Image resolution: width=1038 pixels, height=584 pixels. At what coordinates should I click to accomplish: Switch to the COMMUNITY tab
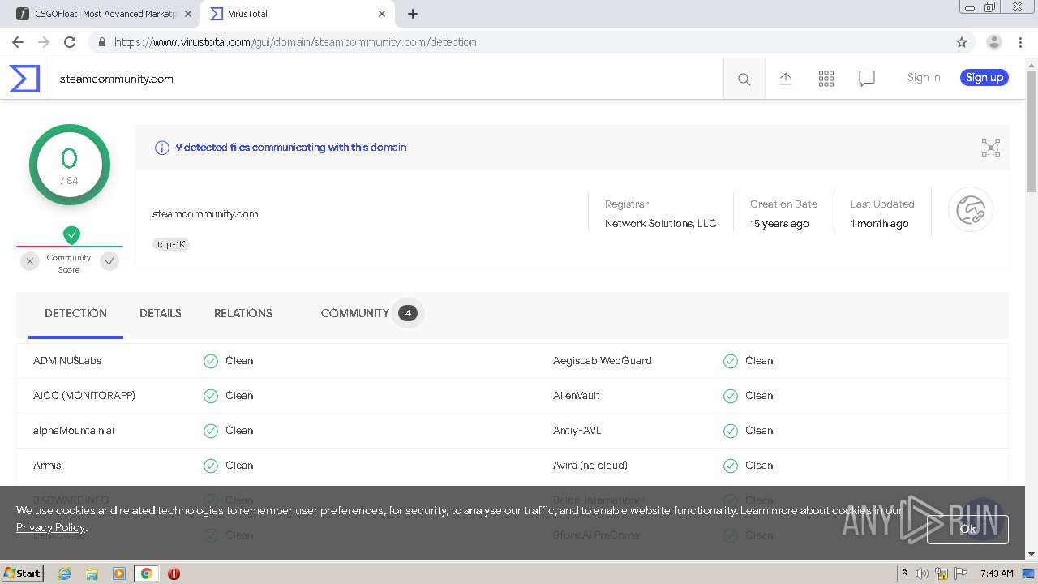point(355,313)
